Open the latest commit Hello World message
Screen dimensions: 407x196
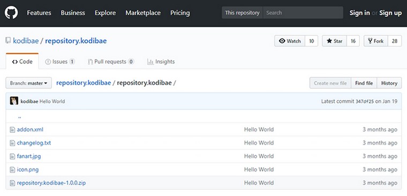52,101
